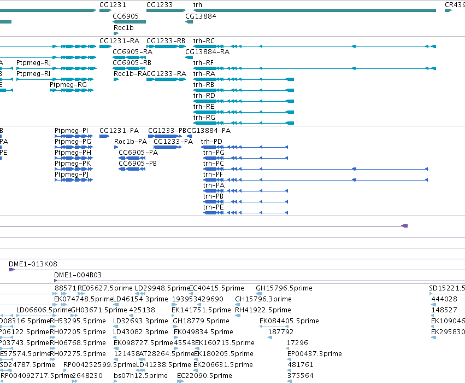465x384 pixels.
Task: Click the Ptpmeg-RG transcript label
Action: (68, 85)
